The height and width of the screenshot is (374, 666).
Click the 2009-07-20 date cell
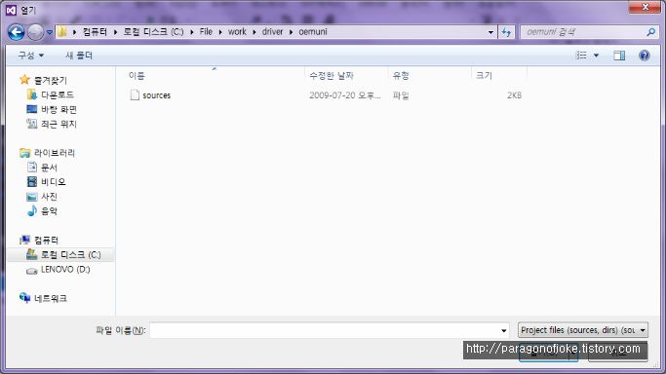point(345,95)
